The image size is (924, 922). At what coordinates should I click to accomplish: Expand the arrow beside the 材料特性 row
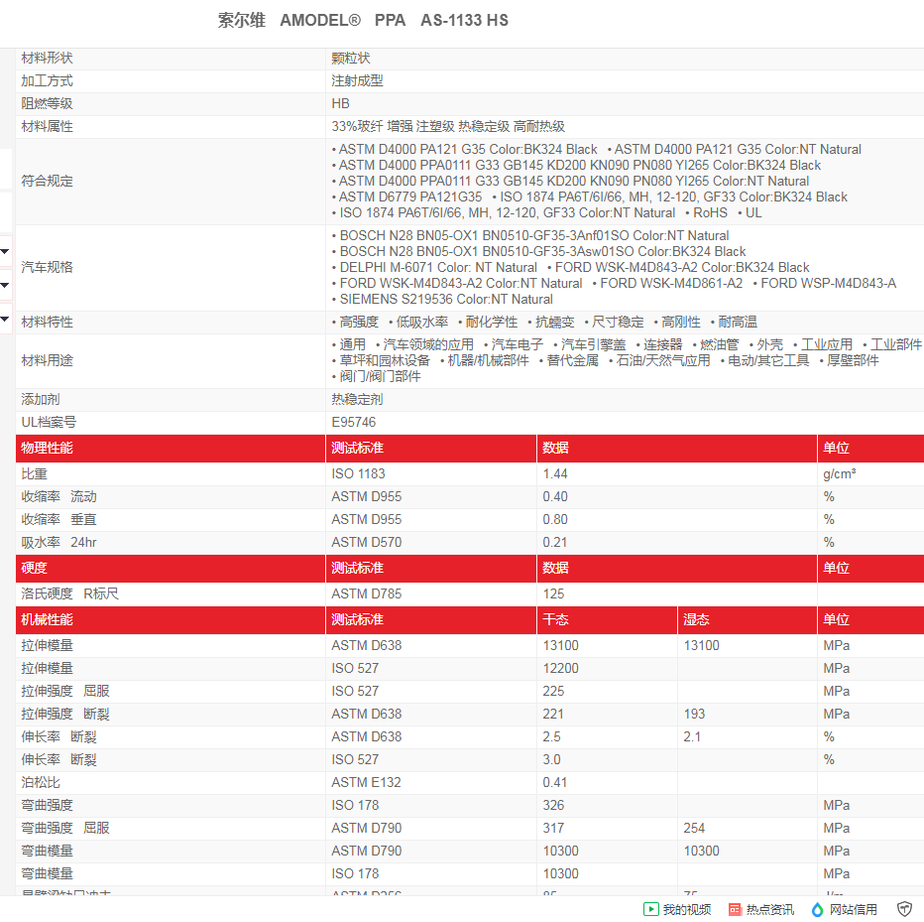point(5,320)
